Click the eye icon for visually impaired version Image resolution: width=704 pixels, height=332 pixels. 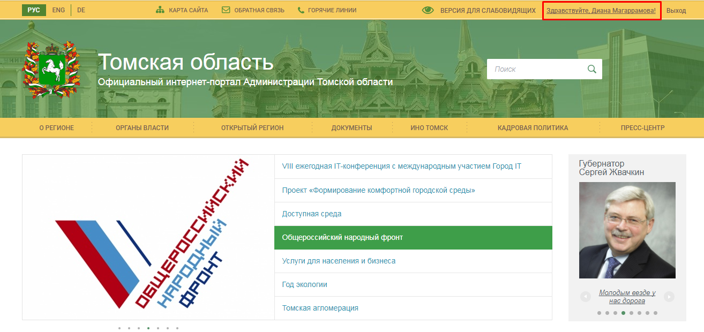[428, 10]
